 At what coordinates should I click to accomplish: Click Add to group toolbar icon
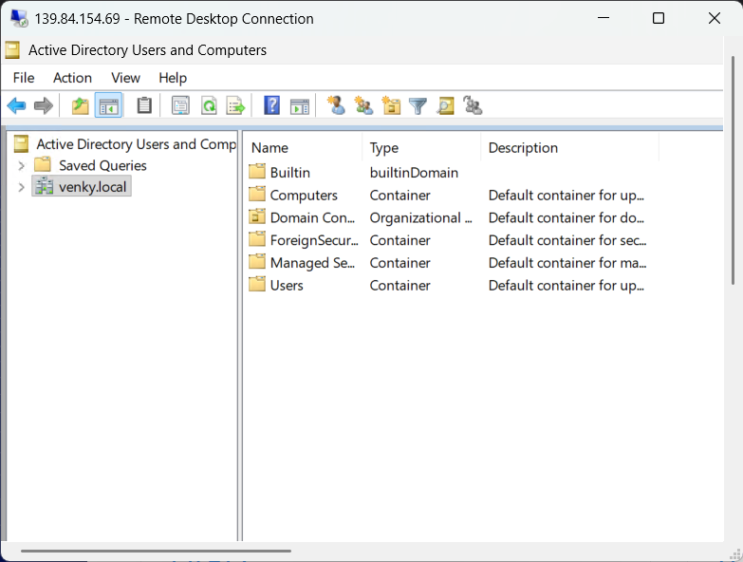click(x=473, y=105)
